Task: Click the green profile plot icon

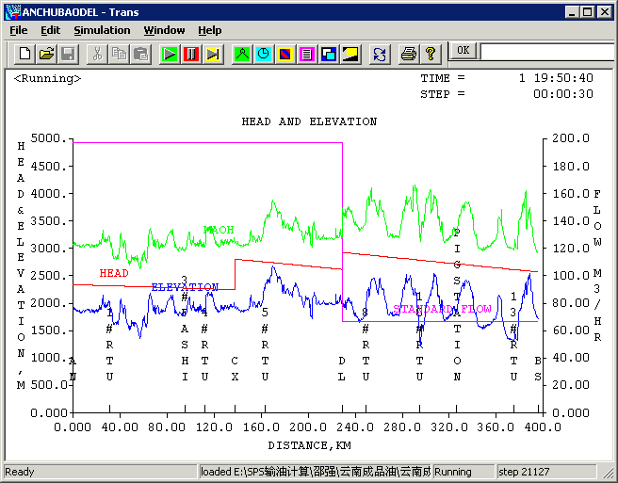Action: pyautogui.click(x=242, y=54)
